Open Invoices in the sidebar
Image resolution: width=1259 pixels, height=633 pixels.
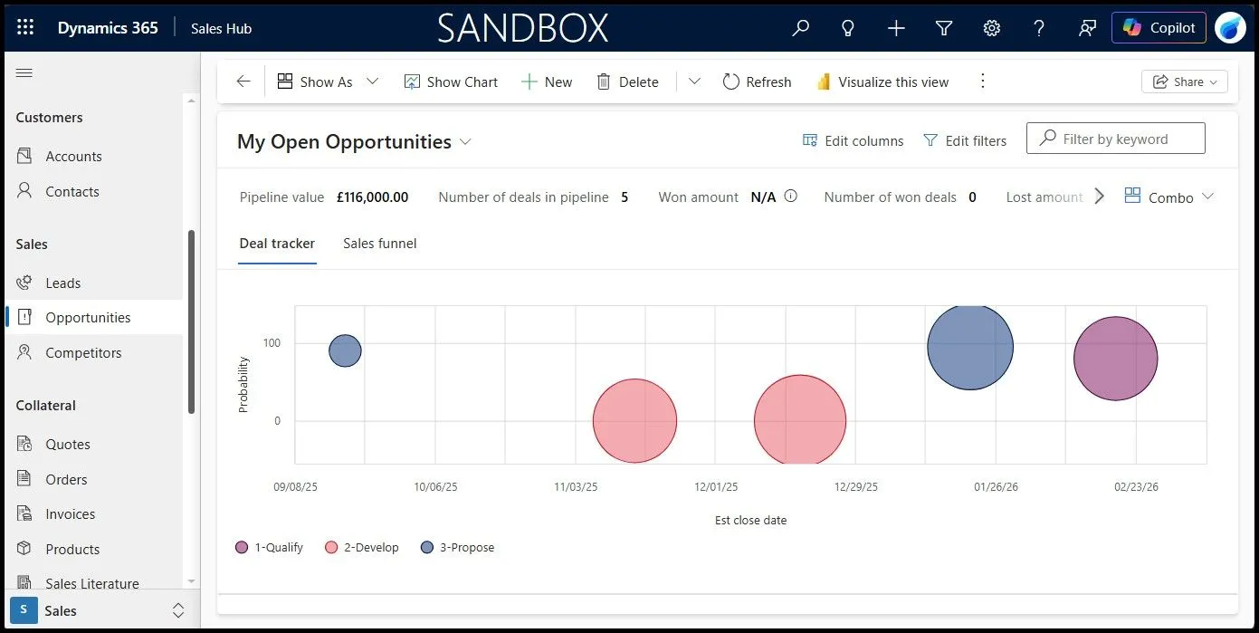coord(94,513)
